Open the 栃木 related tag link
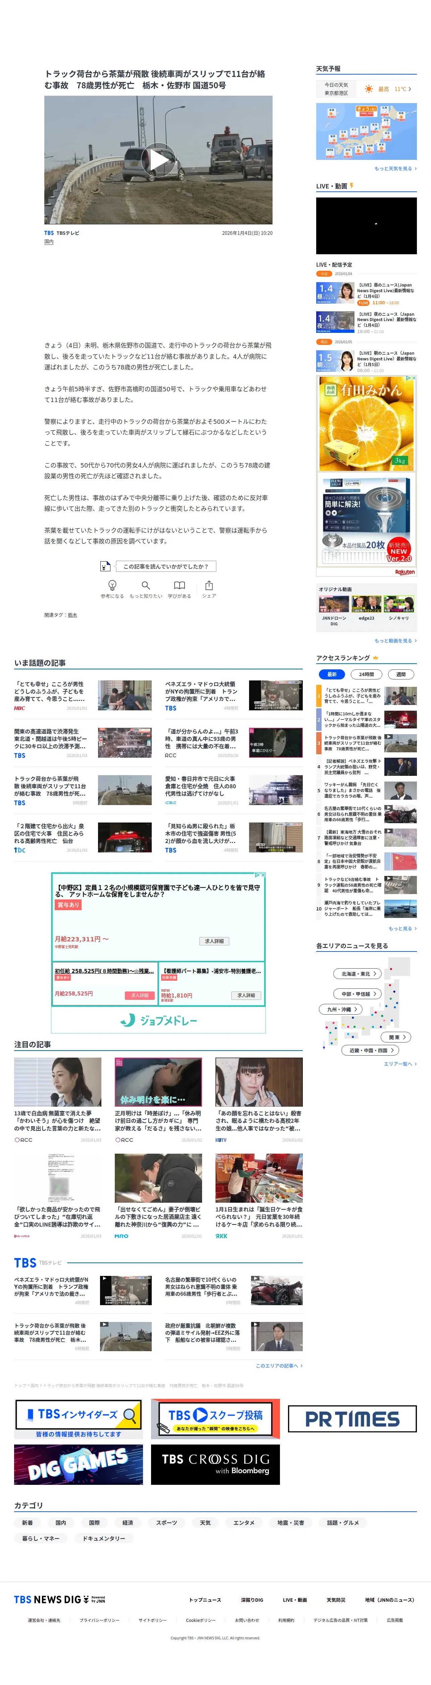Viewport: 431px width, 1685px height. (73, 615)
